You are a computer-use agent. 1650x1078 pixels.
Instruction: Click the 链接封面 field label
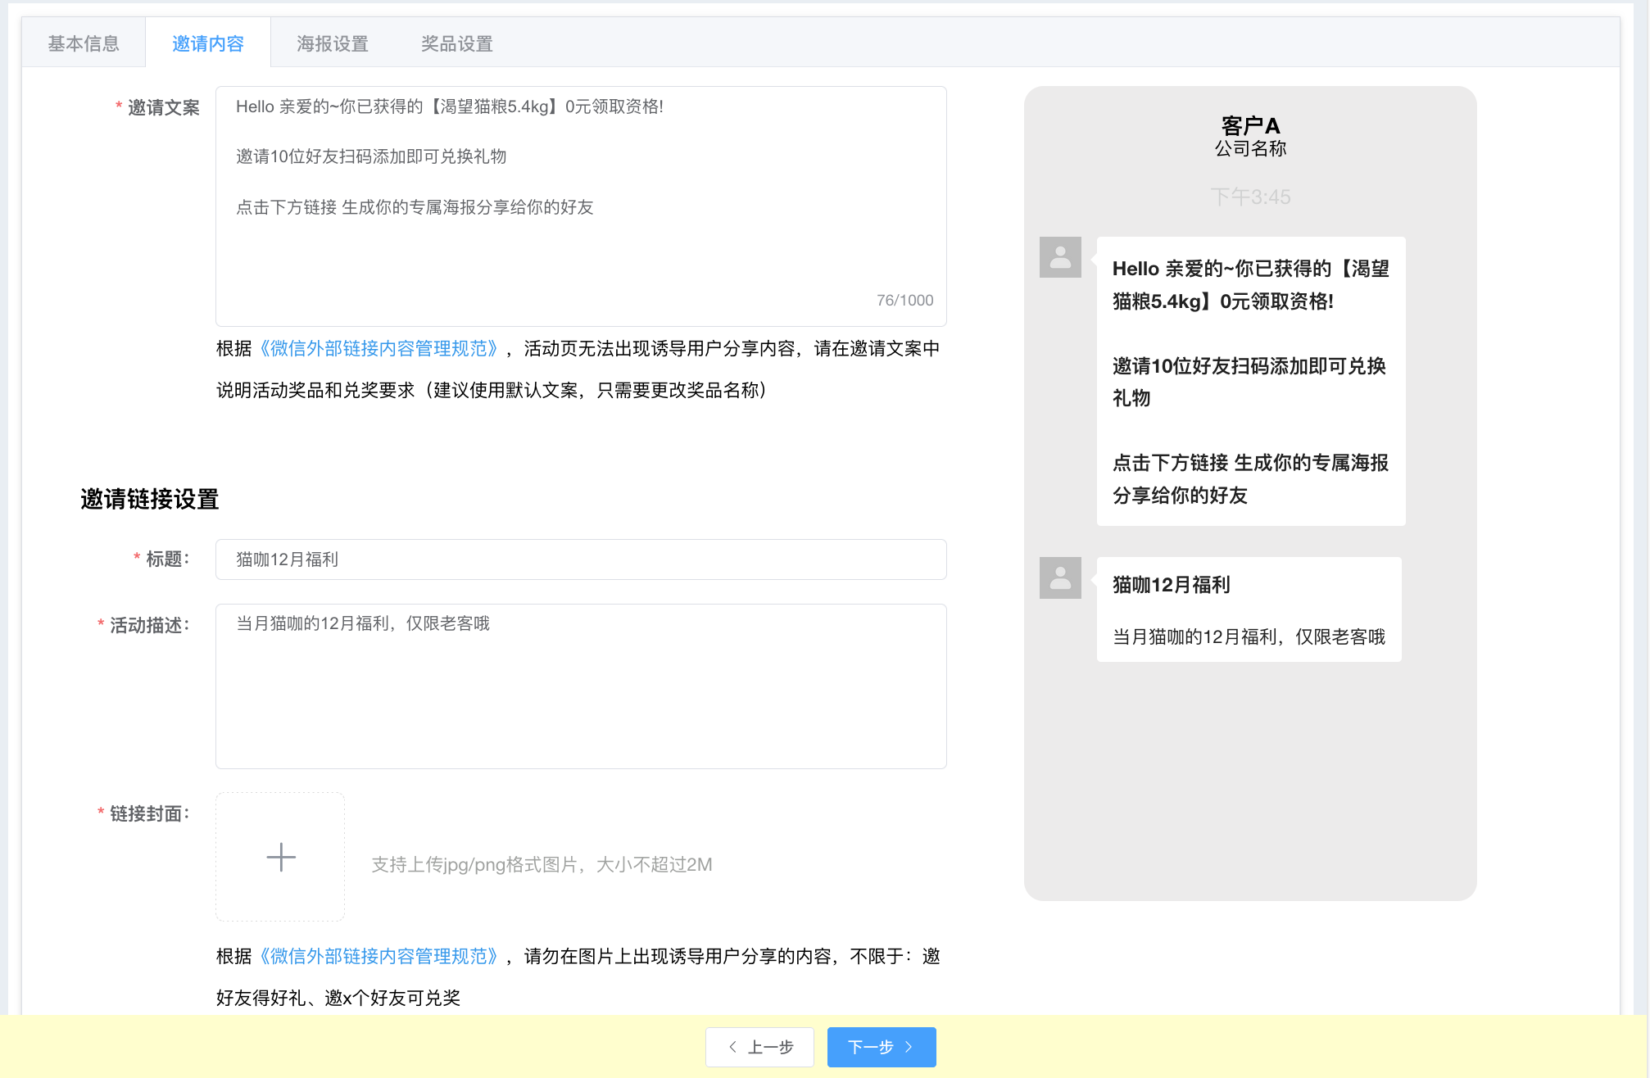[x=149, y=813]
